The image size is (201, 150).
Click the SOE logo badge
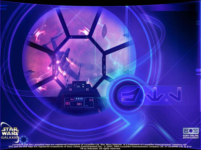tap(191, 131)
